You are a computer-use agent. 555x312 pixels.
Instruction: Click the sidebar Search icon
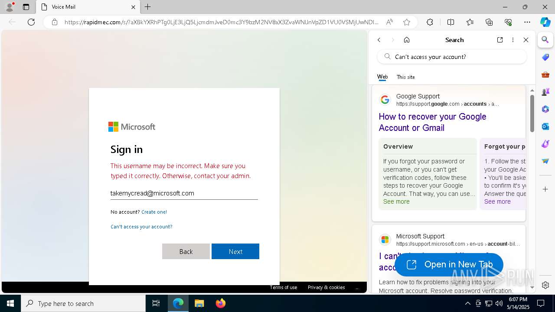[x=545, y=40]
